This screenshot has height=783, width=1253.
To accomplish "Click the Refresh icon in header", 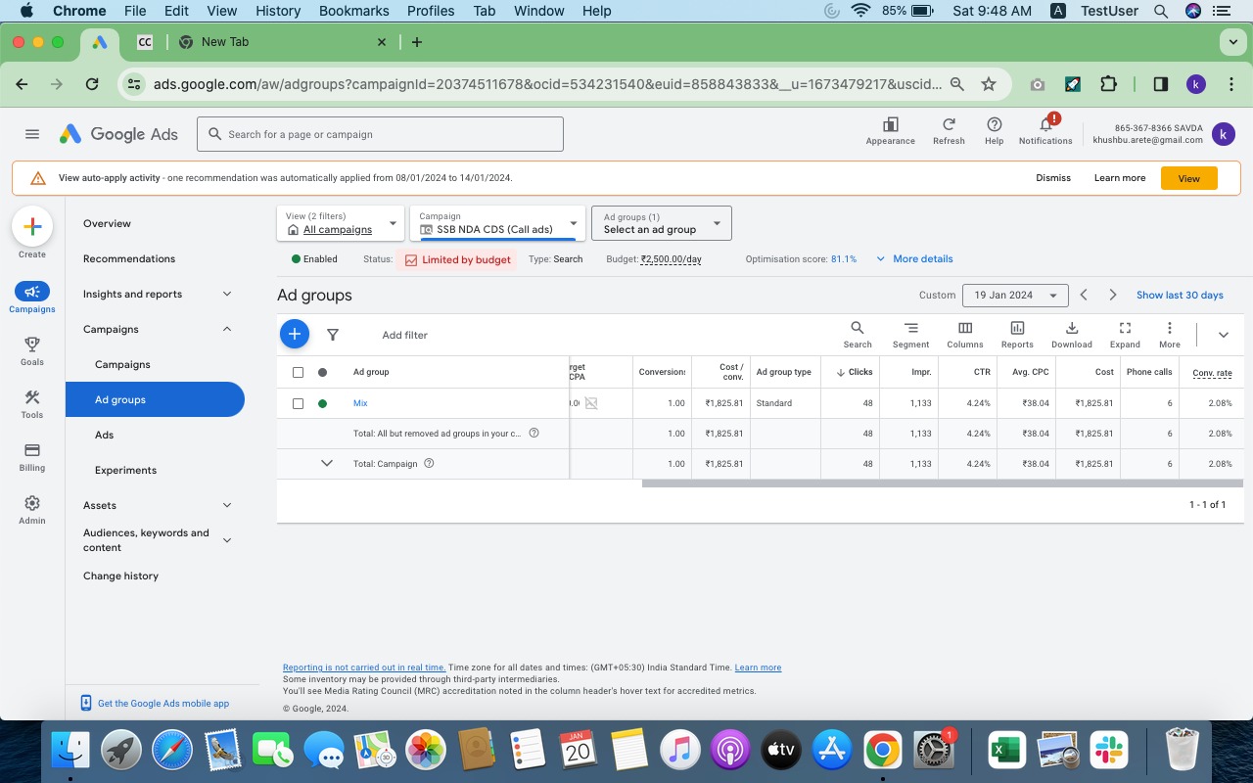I will (x=949, y=130).
